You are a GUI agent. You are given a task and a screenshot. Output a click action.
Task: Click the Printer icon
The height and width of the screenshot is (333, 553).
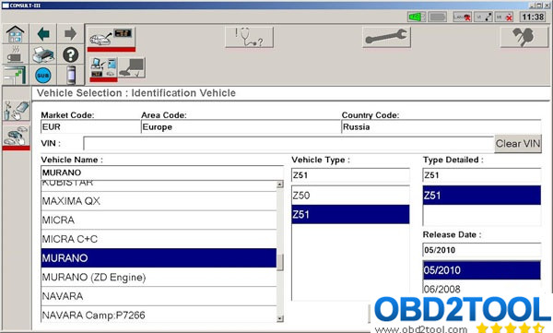[43, 54]
